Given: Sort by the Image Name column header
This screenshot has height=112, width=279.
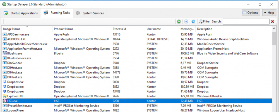Looking at the screenshot, I should [x=12, y=29].
